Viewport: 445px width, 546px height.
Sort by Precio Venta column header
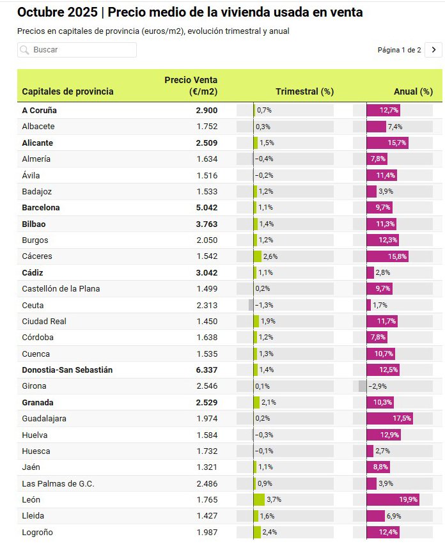[191, 86]
